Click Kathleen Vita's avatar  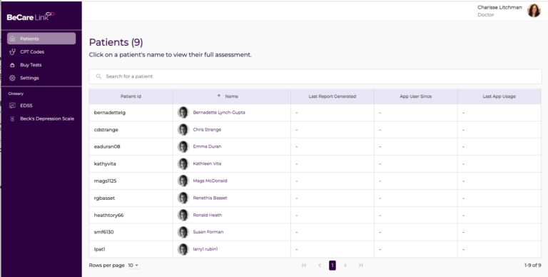[183, 163]
